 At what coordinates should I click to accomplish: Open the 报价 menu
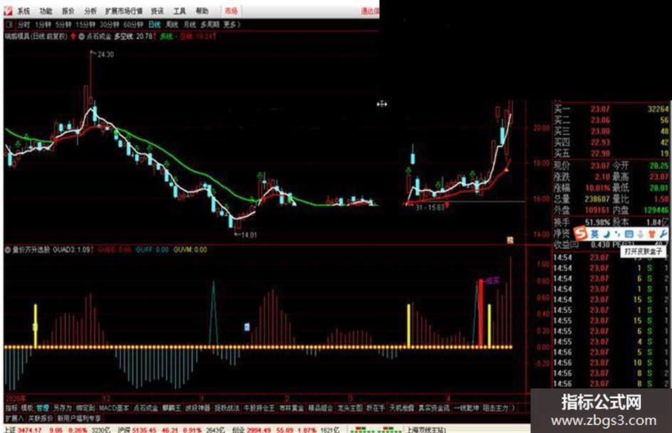coord(68,11)
